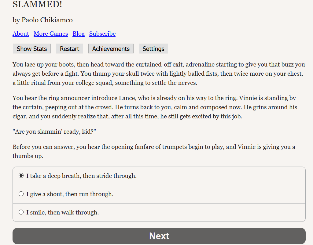313x245 pixels.
Task: Pick the 'I smile, then walk through' radio
Action: pos(21,212)
